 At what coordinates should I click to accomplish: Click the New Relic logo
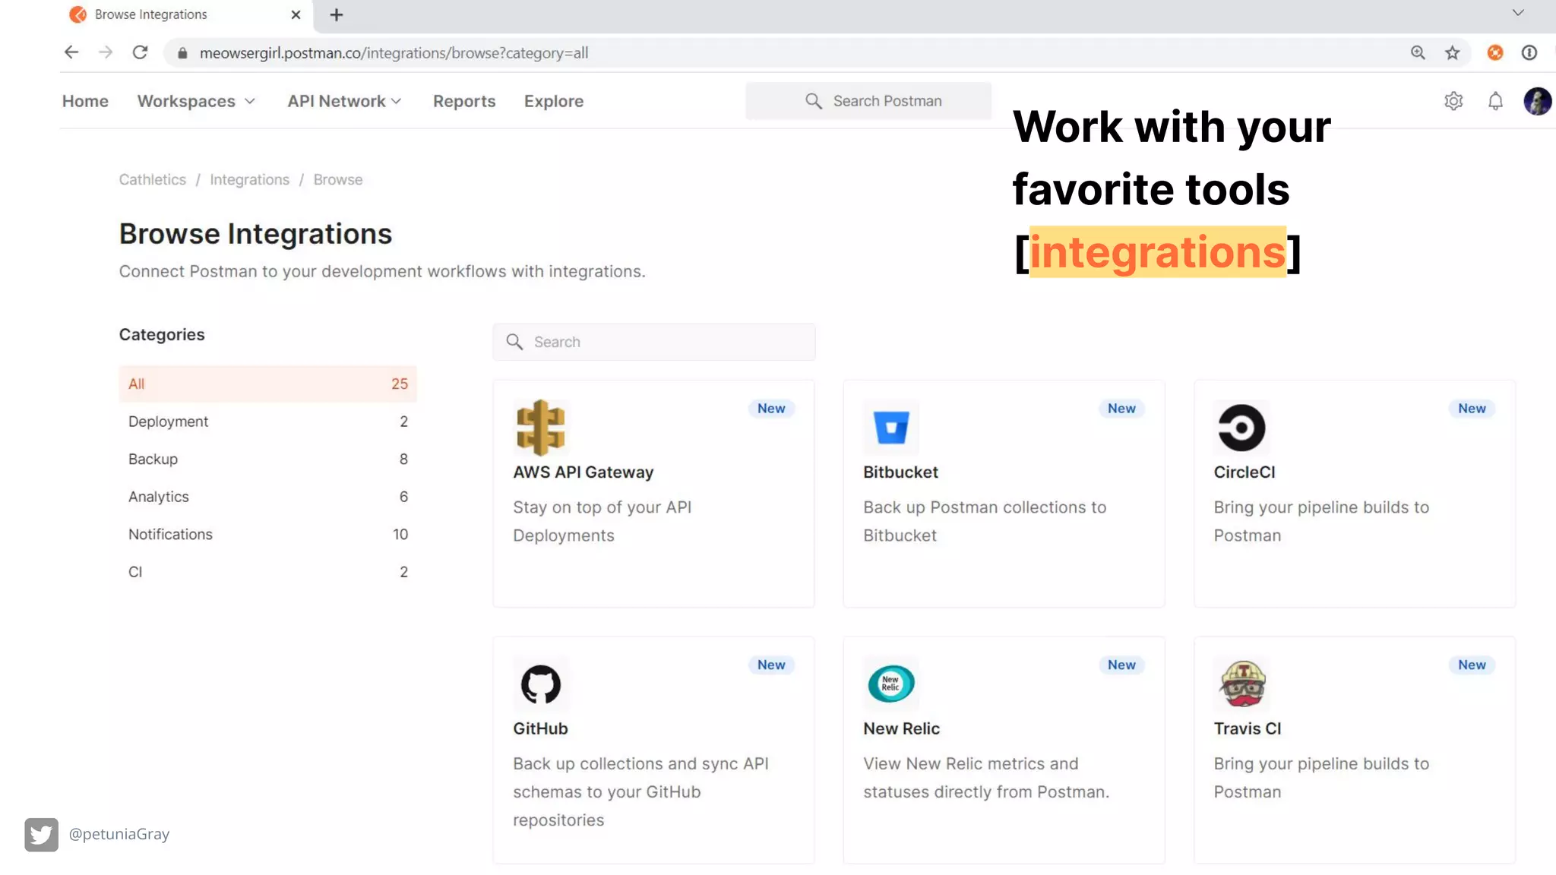coord(891,684)
